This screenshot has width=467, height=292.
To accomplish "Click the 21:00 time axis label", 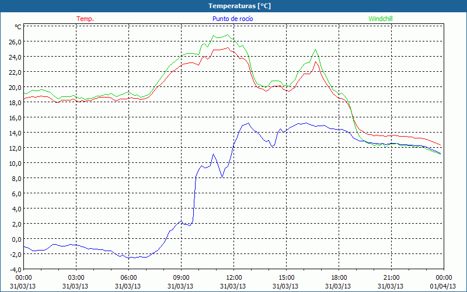I will 391,277.
